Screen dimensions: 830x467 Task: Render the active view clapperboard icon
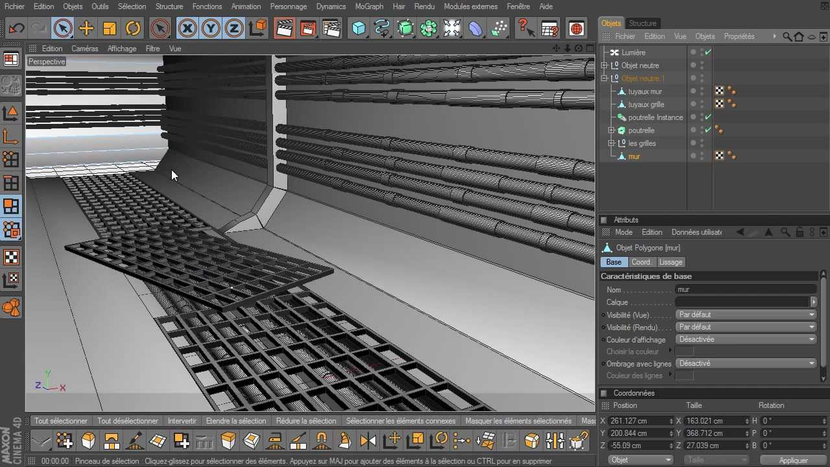[284, 29]
